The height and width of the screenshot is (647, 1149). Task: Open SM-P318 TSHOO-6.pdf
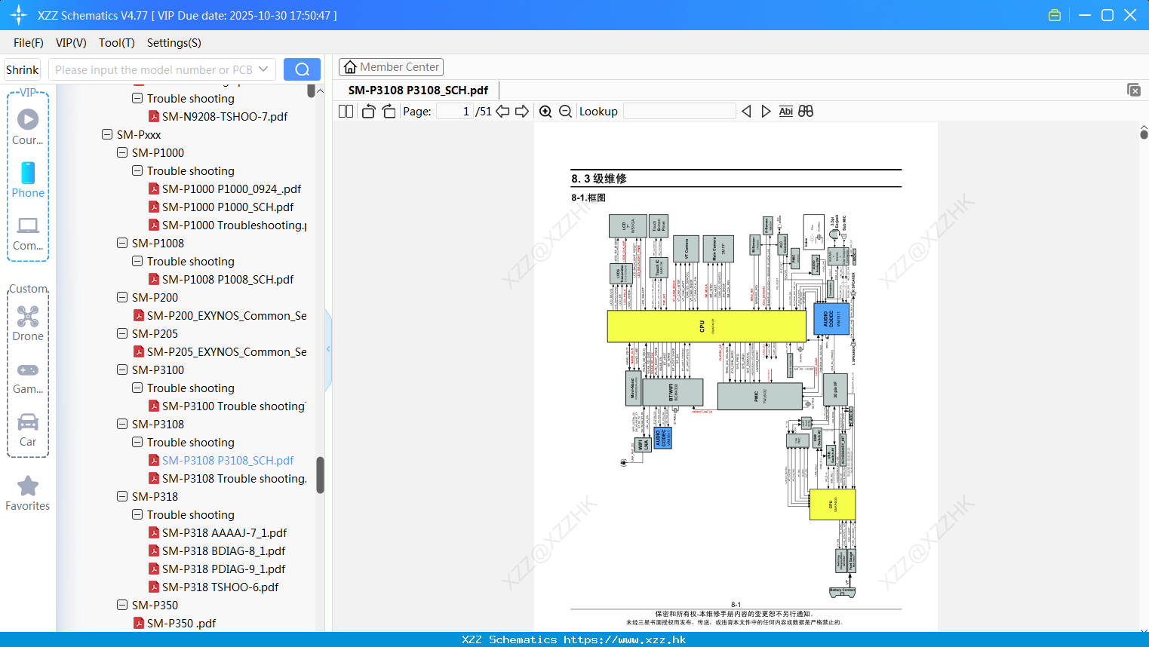(x=220, y=587)
